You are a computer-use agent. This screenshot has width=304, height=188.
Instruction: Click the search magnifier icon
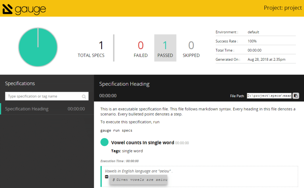tap(84, 97)
